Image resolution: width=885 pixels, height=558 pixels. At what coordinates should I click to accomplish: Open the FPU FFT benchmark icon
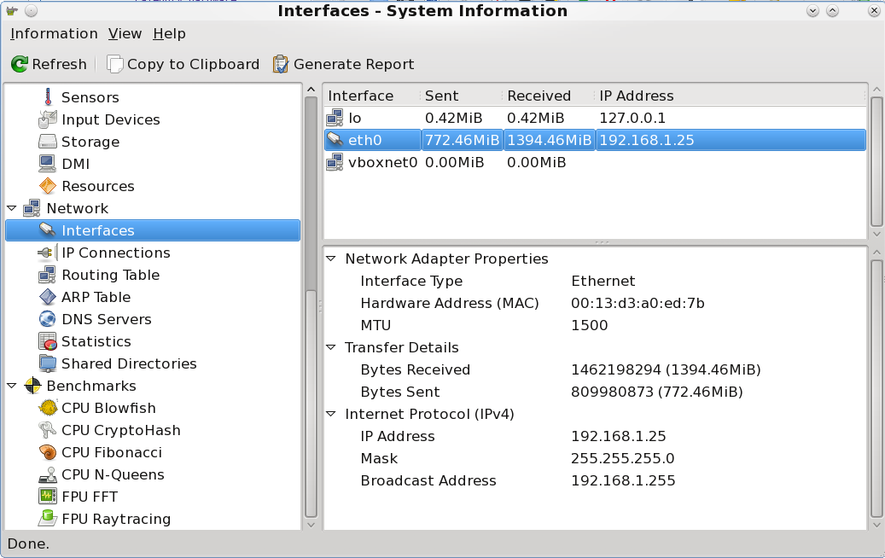[x=48, y=497]
